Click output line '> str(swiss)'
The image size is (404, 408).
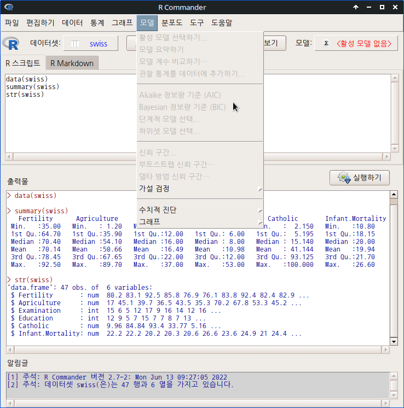pos(30,279)
